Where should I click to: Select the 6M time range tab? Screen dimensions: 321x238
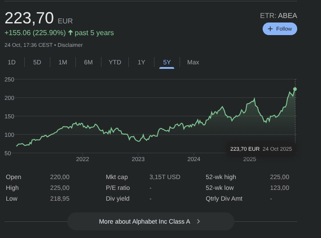88,62
